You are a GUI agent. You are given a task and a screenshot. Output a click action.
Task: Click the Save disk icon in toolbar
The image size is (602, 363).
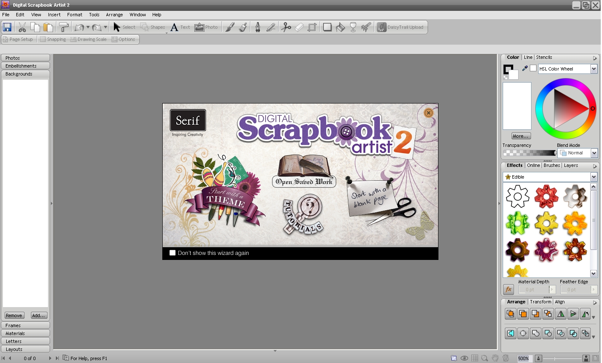click(x=7, y=28)
